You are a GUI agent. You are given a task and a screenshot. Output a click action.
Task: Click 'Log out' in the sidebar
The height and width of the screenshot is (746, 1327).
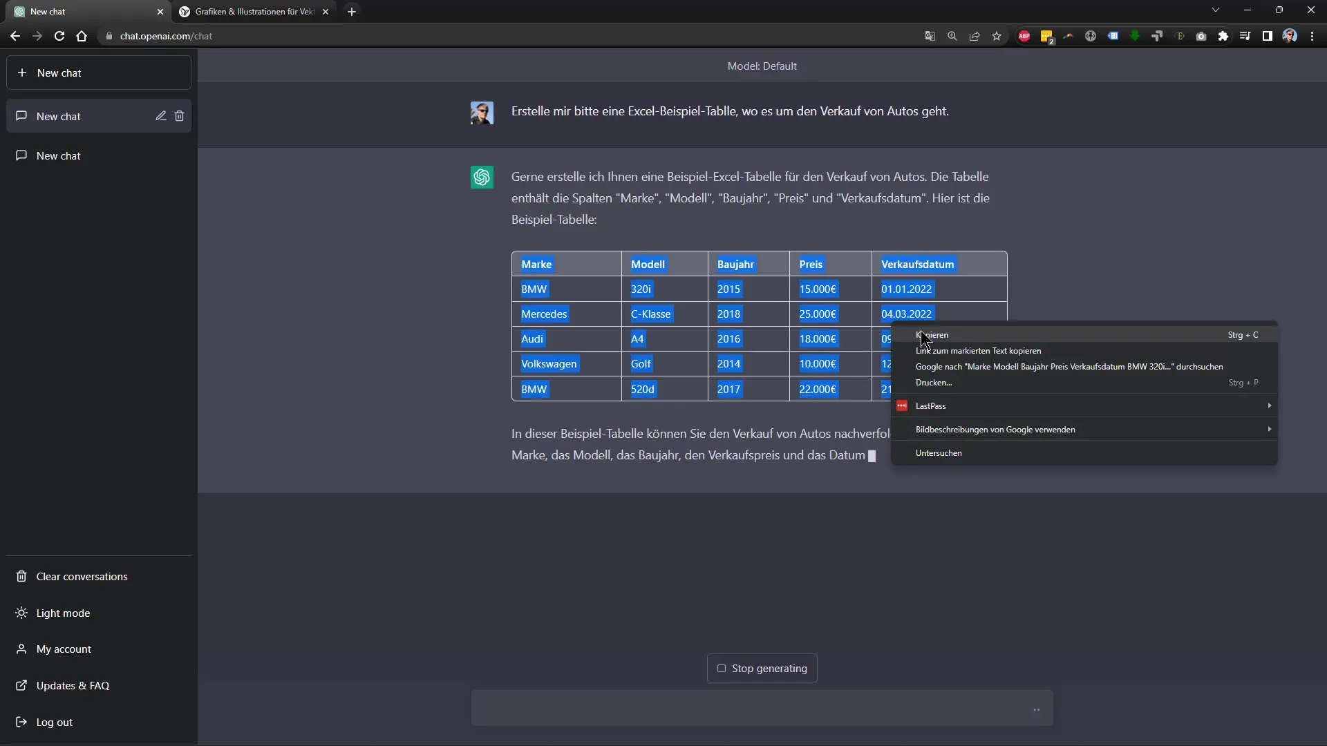click(x=54, y=721)
